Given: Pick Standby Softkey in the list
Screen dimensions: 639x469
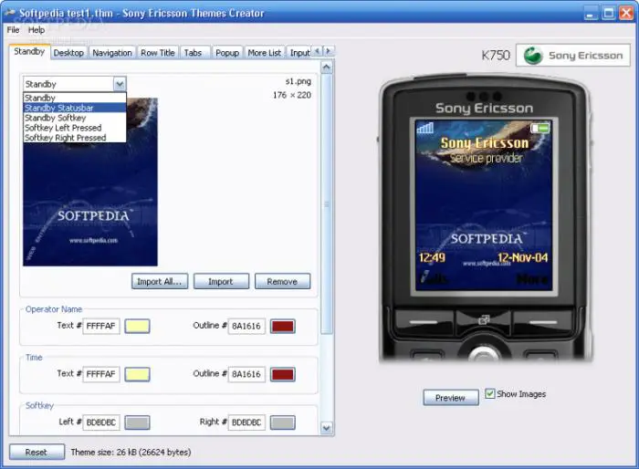Looking at the screenshot, I should [x=75, y=118].
